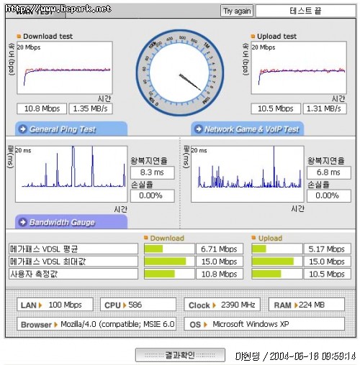Click the arrow icon on Bandwidth Gauge
The height and width of the screenshot is (365, 360).
(x=23, y=222)
